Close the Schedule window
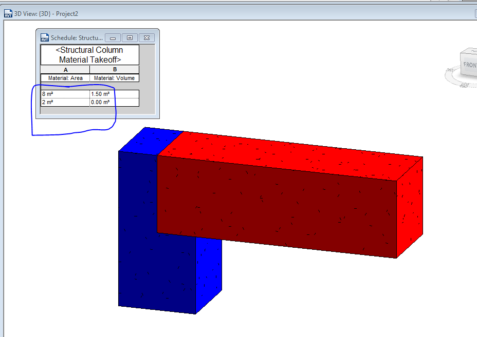The width and height of the screenshot is (477, 337). coord(146,38)
